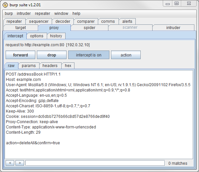Open the sequencer tab

[x=39, y=21]
